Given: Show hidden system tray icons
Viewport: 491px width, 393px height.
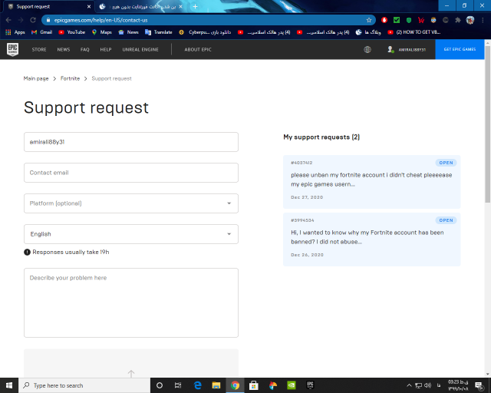Looking at the screenshot, I should [409, 385].
